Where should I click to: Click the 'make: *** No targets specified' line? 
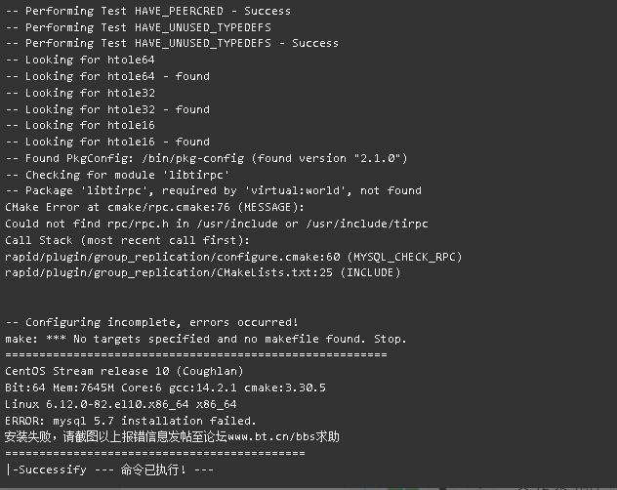point(206,339)
